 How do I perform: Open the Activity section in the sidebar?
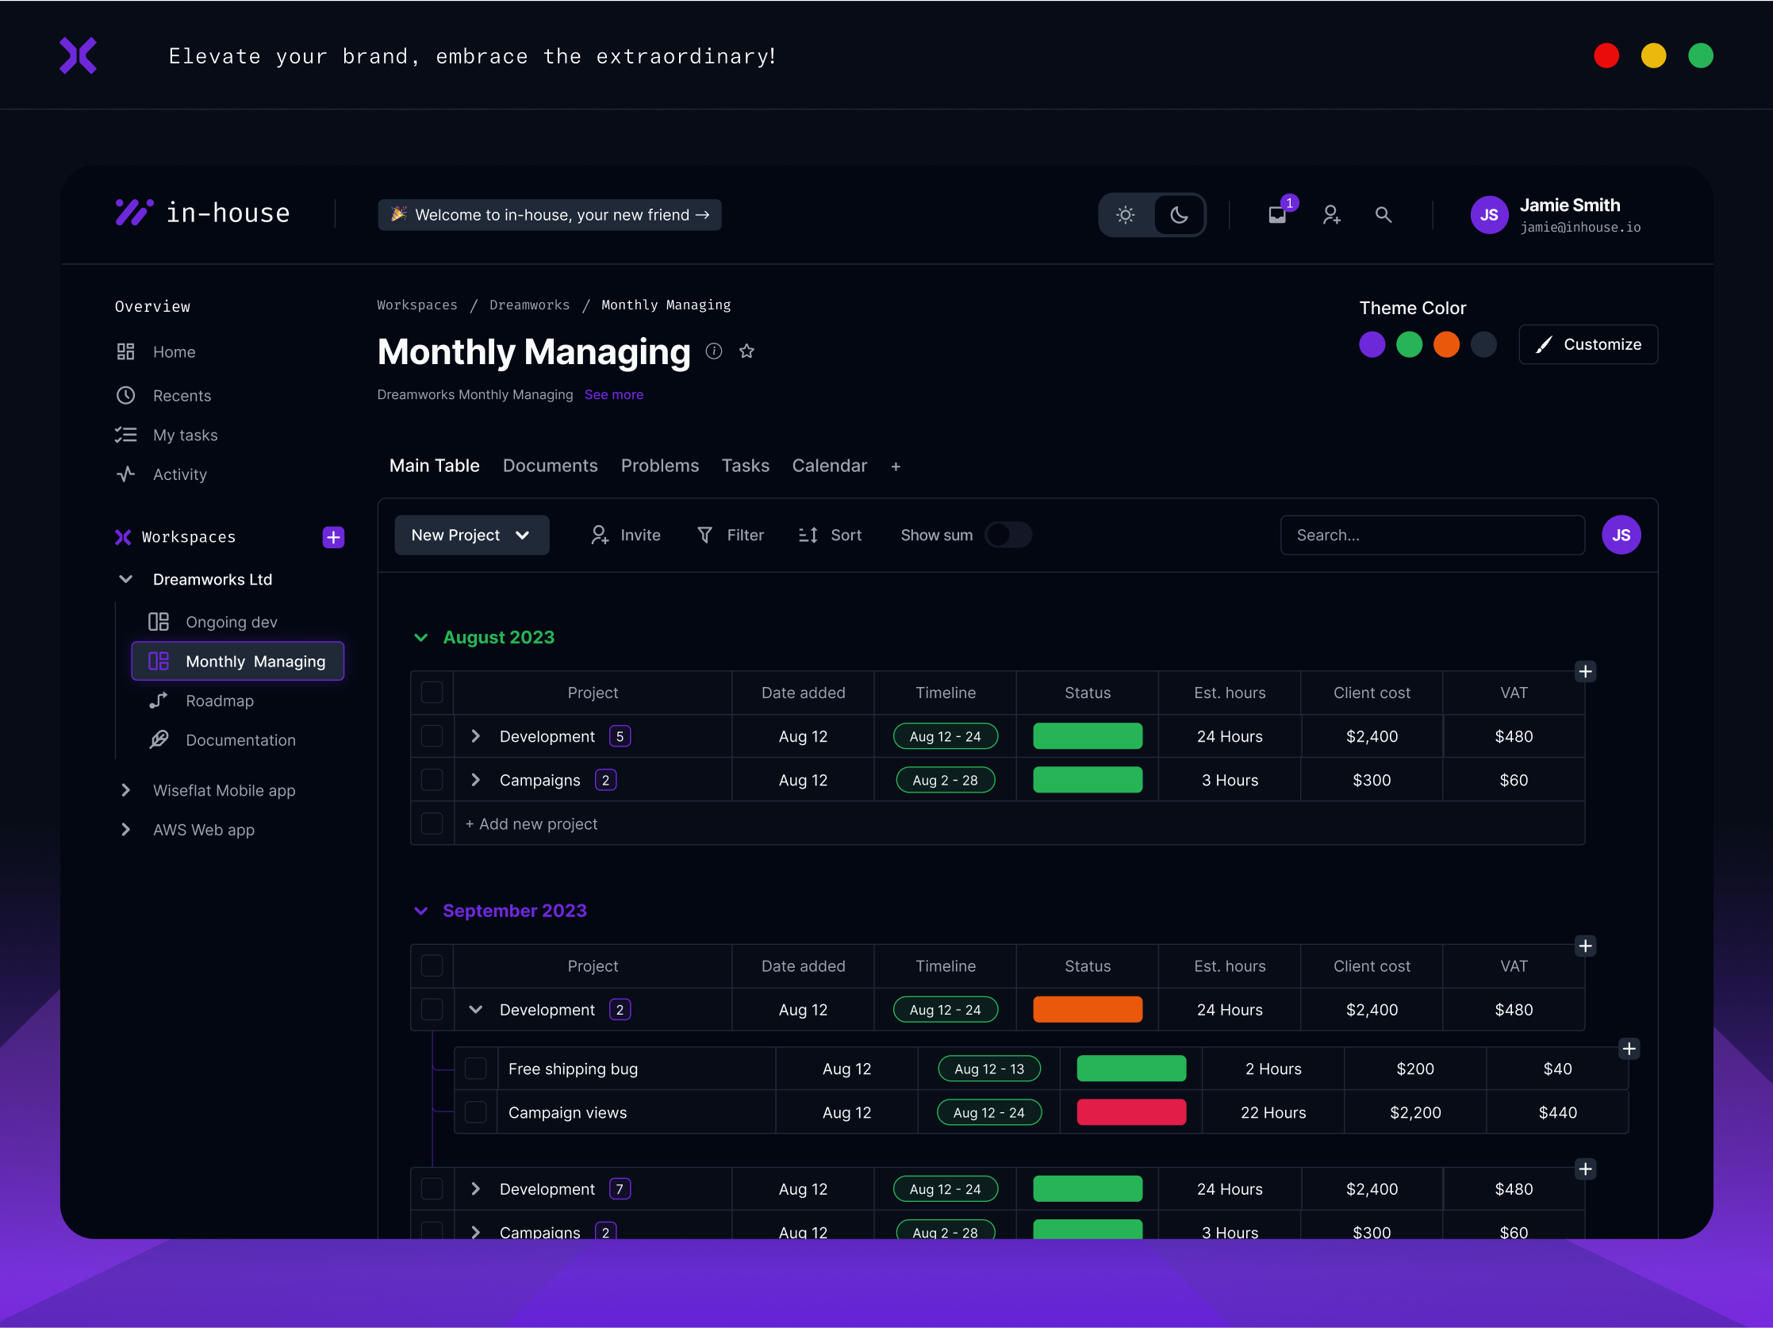click(x=179, y=474)
